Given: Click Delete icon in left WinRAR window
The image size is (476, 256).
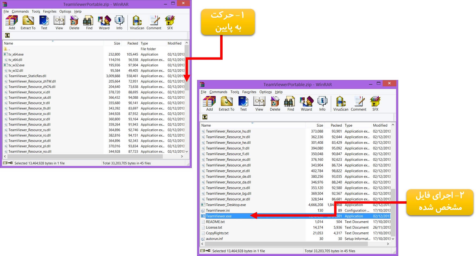Looking at the screenshot, I should 74,23.
